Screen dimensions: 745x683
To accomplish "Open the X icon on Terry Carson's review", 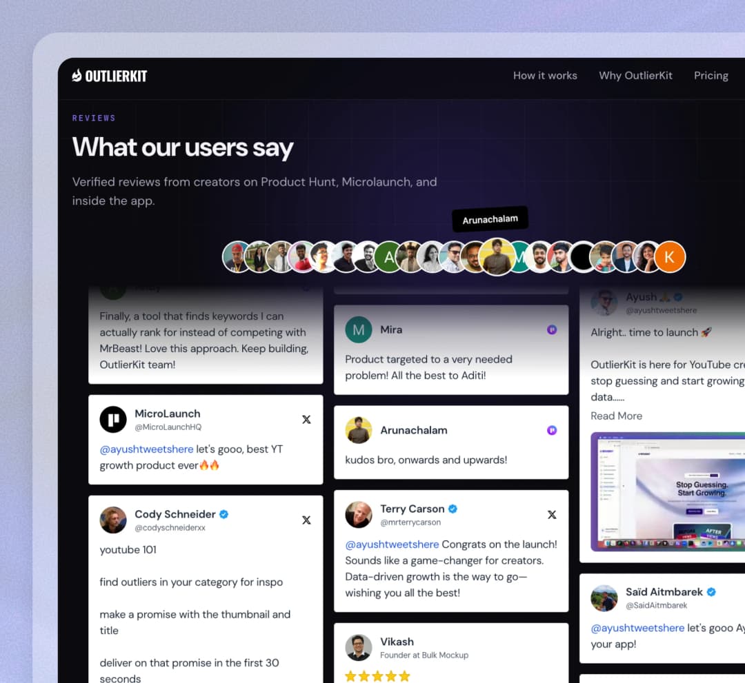I will [x=552, y=515].
